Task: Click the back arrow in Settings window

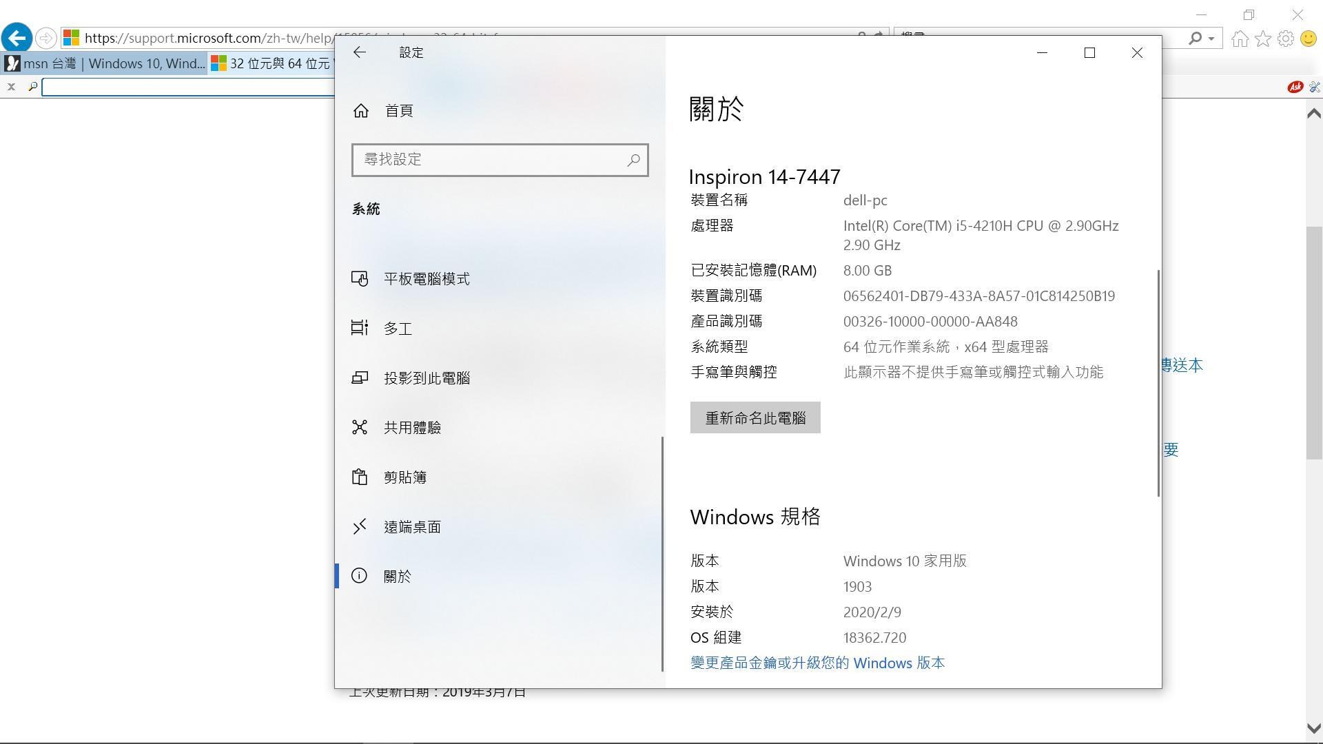Action: coord(359,52)
